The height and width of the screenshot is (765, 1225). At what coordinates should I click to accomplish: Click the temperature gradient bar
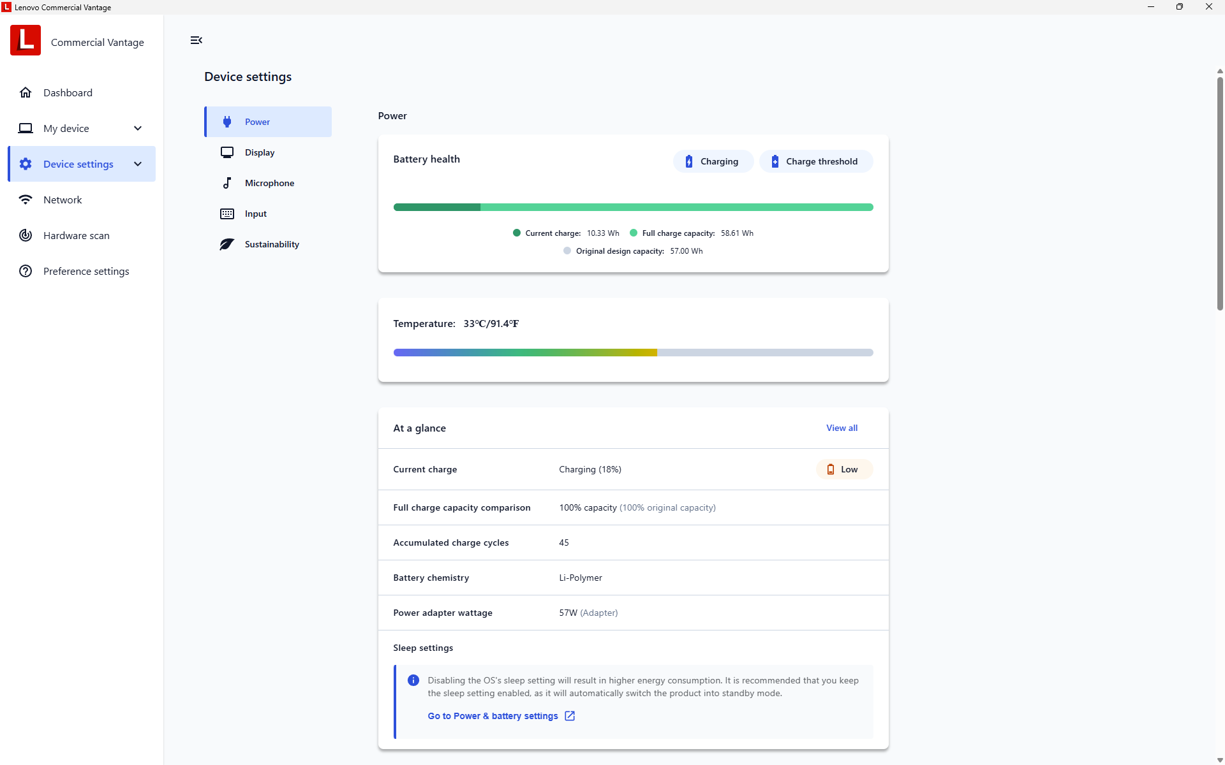tap(633, 353)
